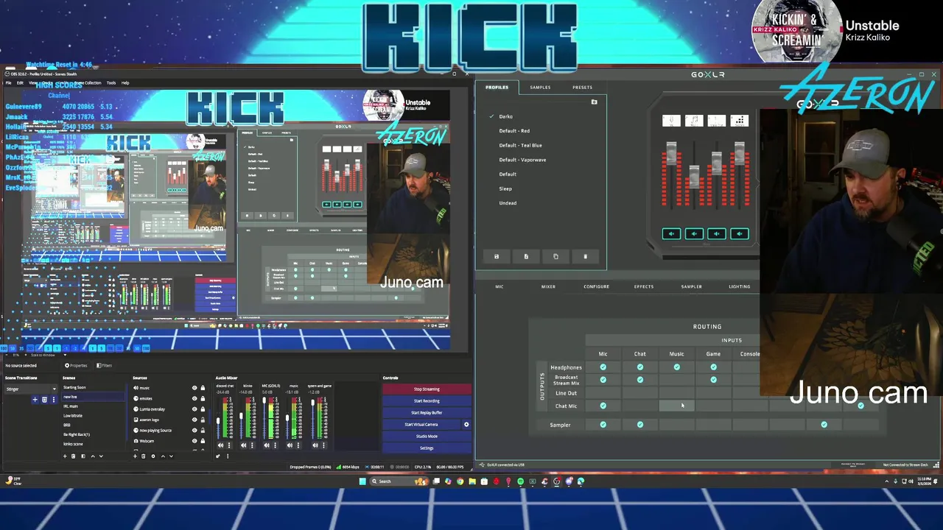Image resolution: width=943 pixels, height=530 pixels.
Task: Enter Studio Mode in OBS
Action: [427, 437]
